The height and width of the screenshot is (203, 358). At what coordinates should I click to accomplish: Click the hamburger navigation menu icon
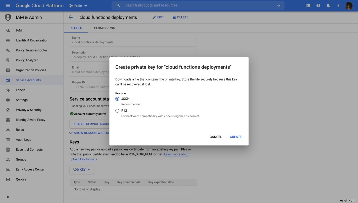pos(8,5)
